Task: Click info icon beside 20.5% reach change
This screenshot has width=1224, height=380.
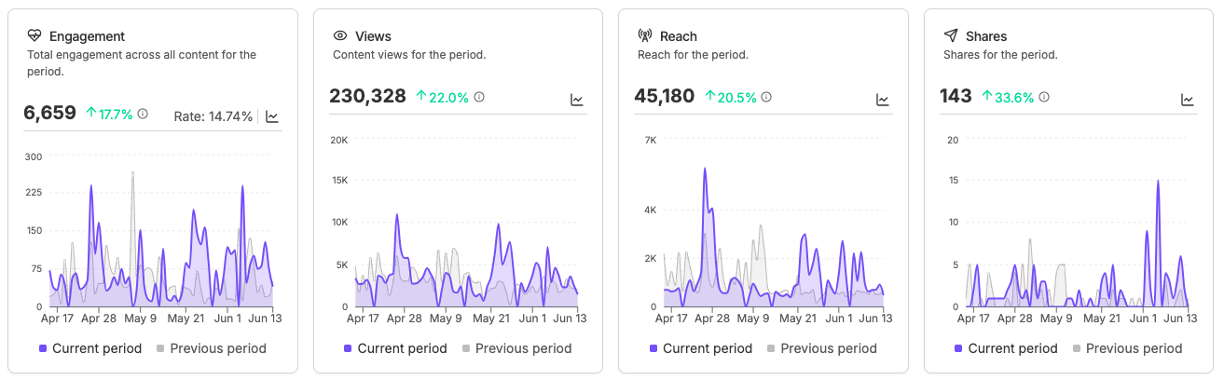Action: (x=767, y=97)
